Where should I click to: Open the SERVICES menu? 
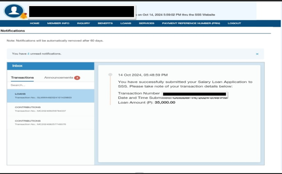[147, 24]
